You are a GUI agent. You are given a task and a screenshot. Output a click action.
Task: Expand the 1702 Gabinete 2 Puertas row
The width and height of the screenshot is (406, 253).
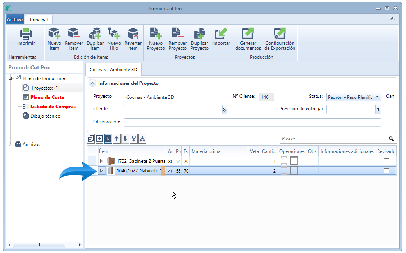(101, 161)
